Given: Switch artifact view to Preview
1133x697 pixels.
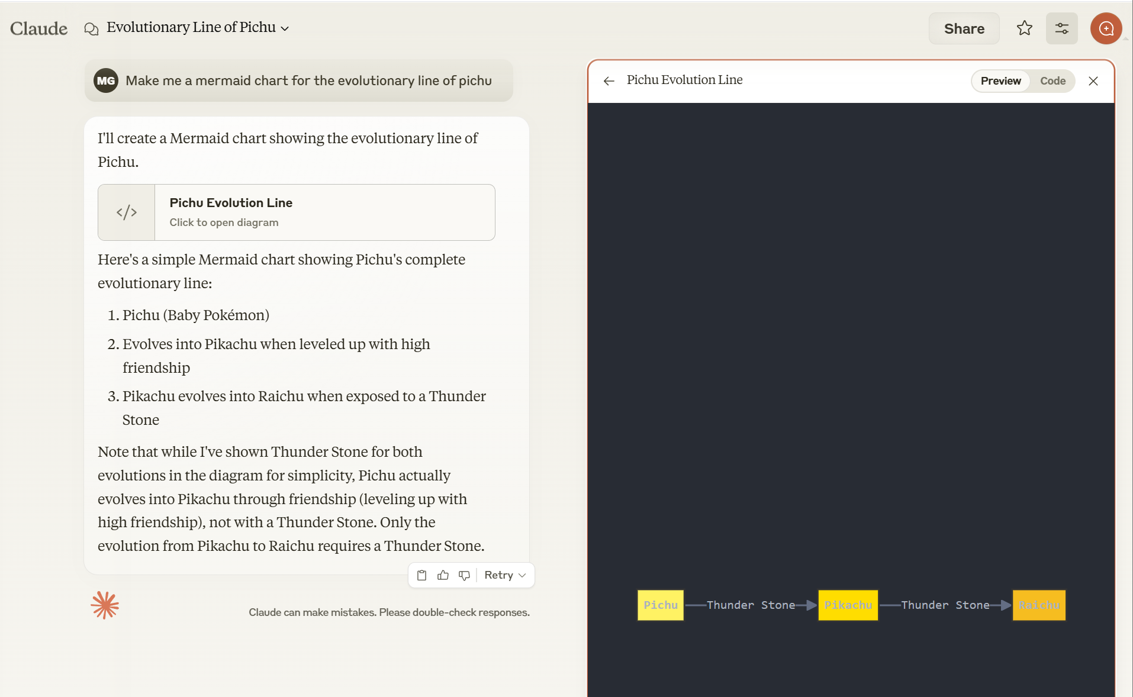Looking at the screenshot, I should 1000,81.
